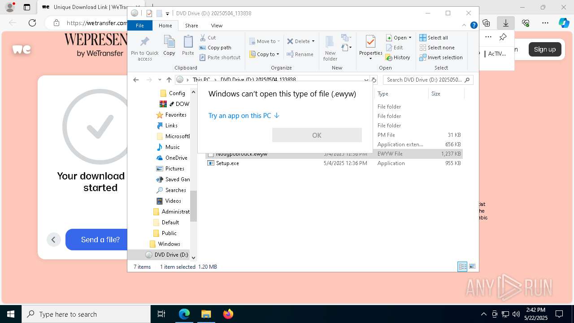The width and height of the screenshot is (574, 323).
Task: Collapse the ribbon using the up chevron
Action: [465, 26]
